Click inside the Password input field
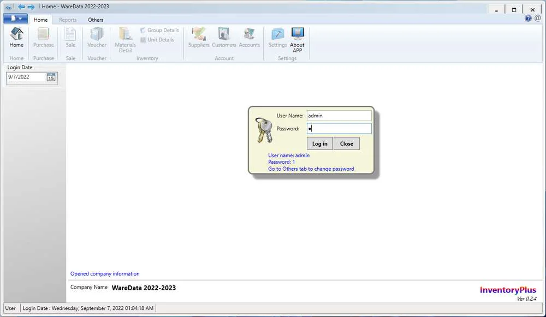This screenshot has width=546, height=317. point(339,128)
